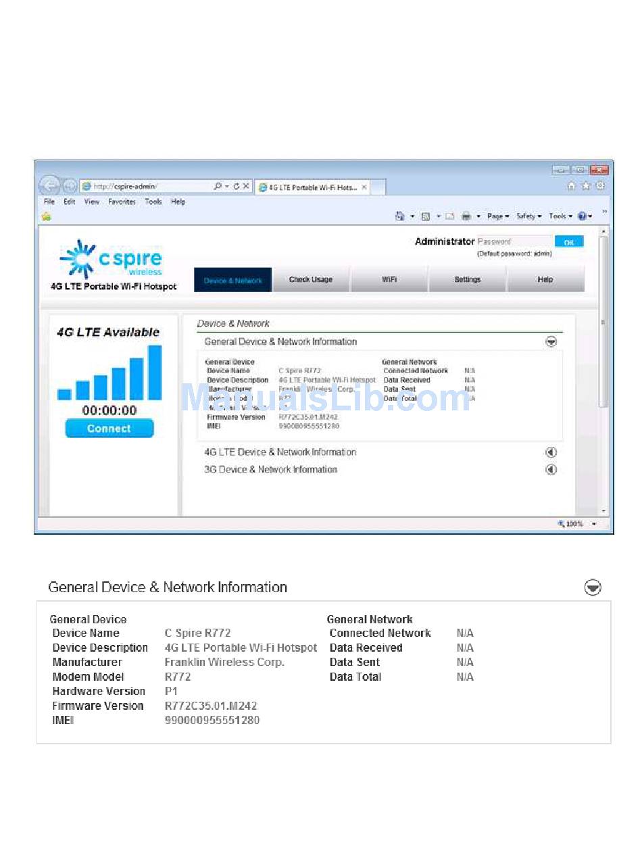This screenshot has width=642, height=868.
Task: Click the IE Home icon
Action: [x=572, y=186]
